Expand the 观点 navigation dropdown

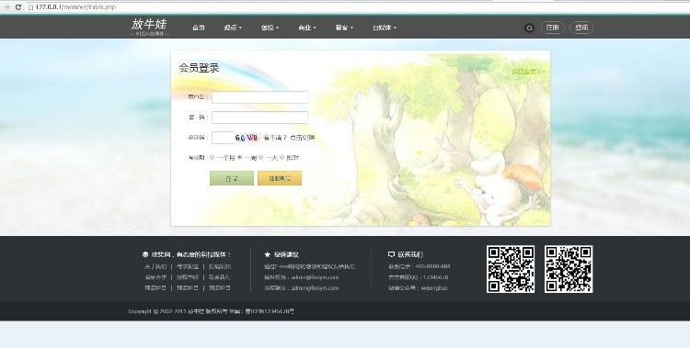(x=233, y=28)
